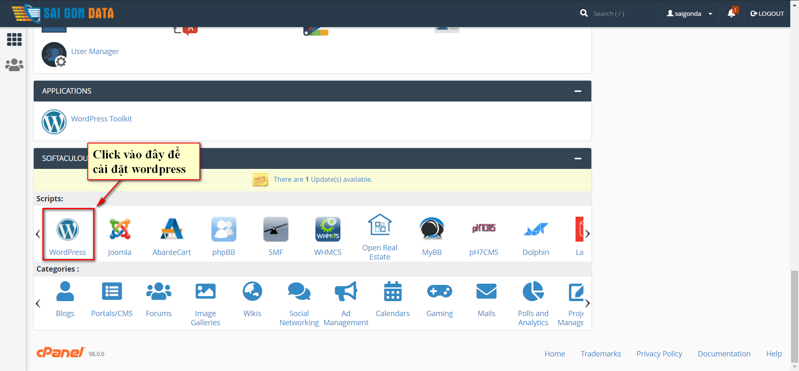Open the Documentation footer link
799x371 pixels.
[724, 354]
